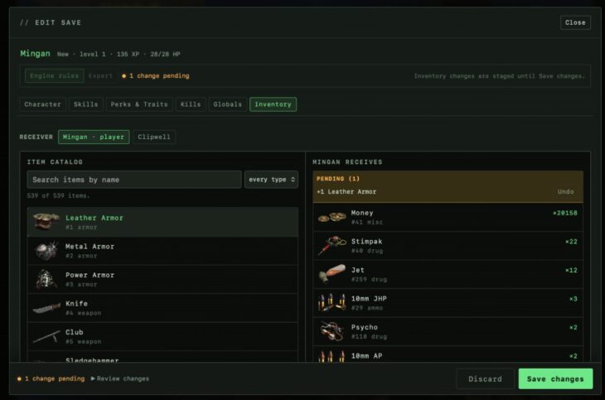Click the Stimpak syringe icon
The height and width of the screenshot is (400, 605).
coord(332,246)
